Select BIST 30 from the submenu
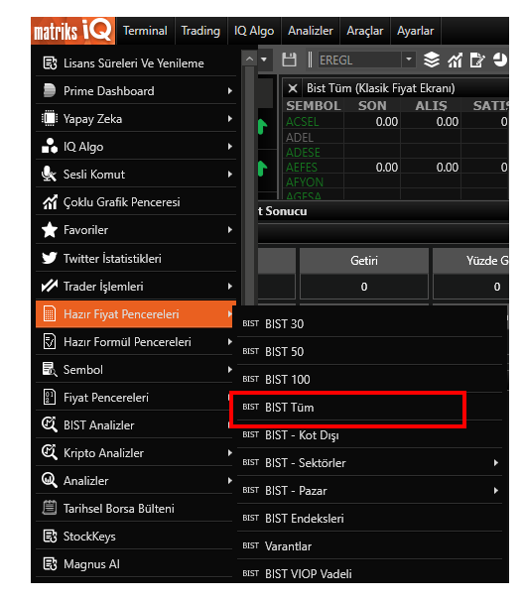The height and width of the screenshot is (600, 524). 369,323
